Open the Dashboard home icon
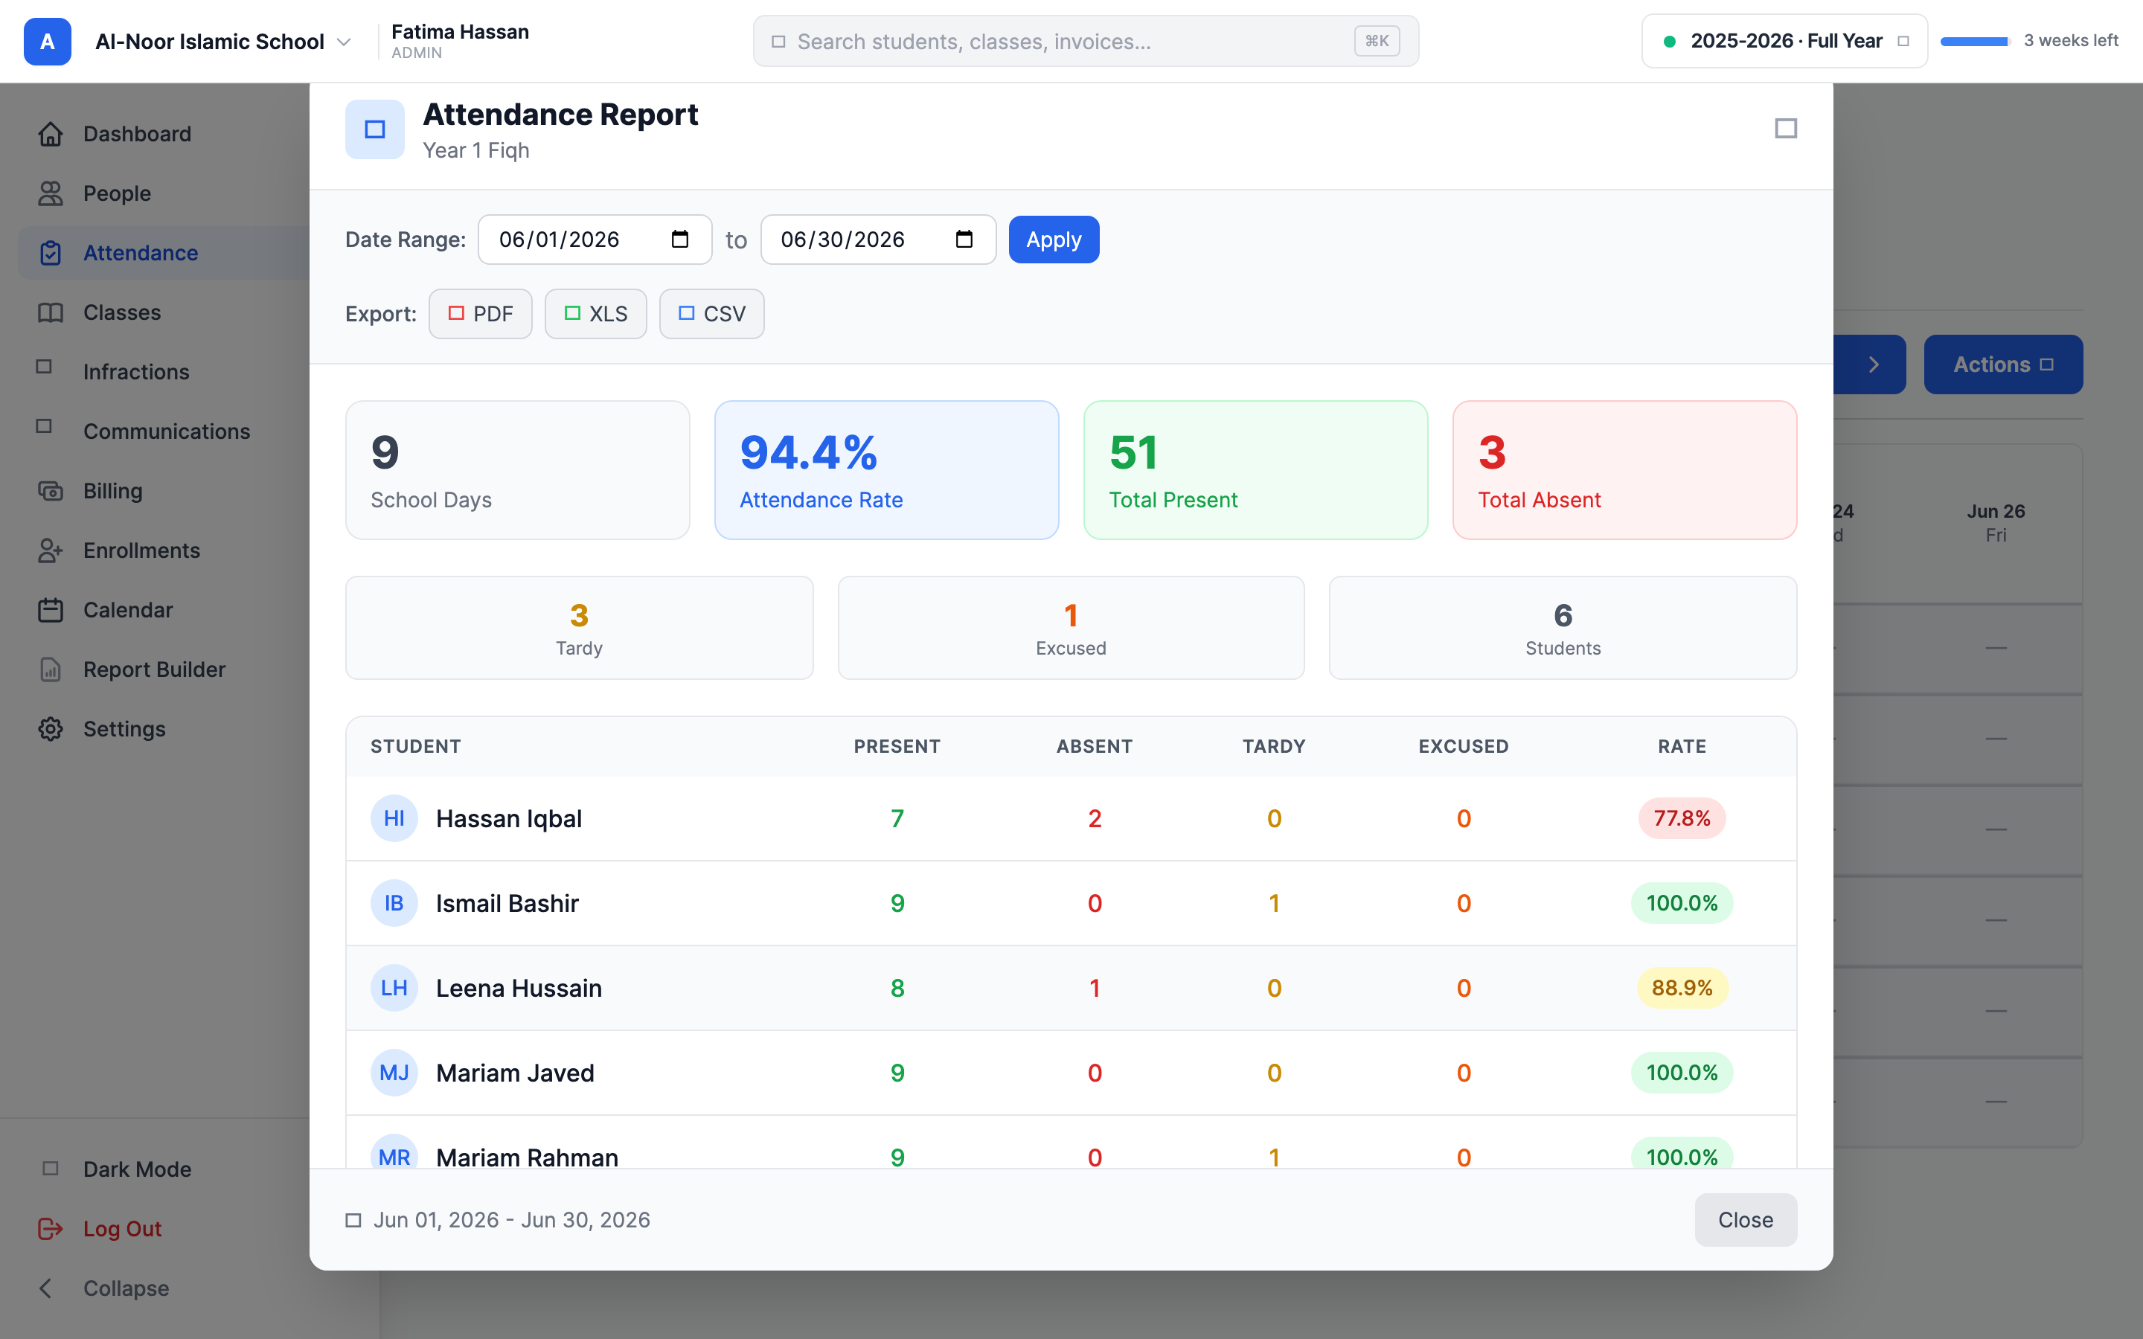 [x=51, y=134]
